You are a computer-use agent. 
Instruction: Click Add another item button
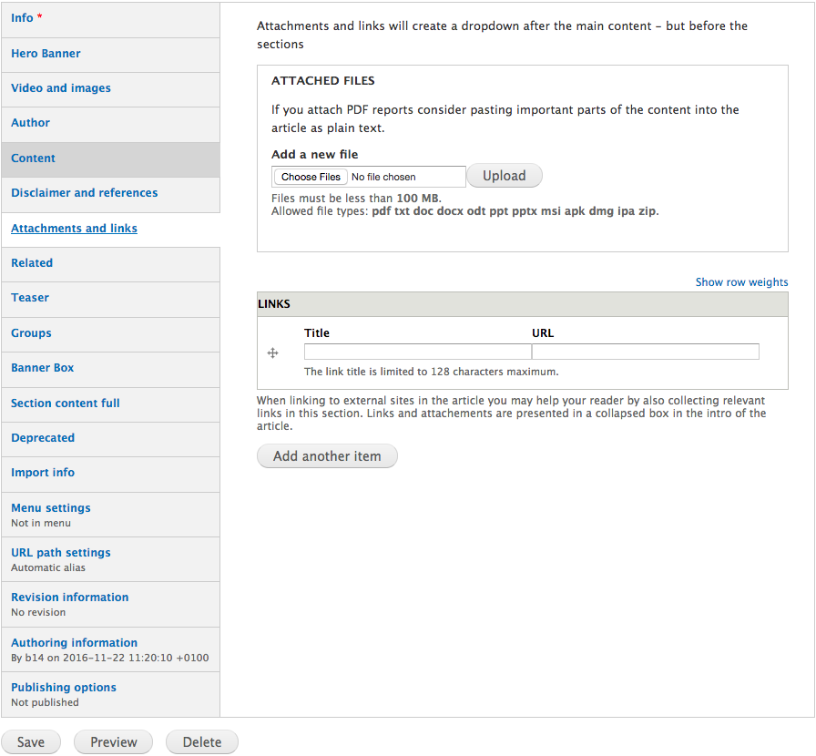327,456
